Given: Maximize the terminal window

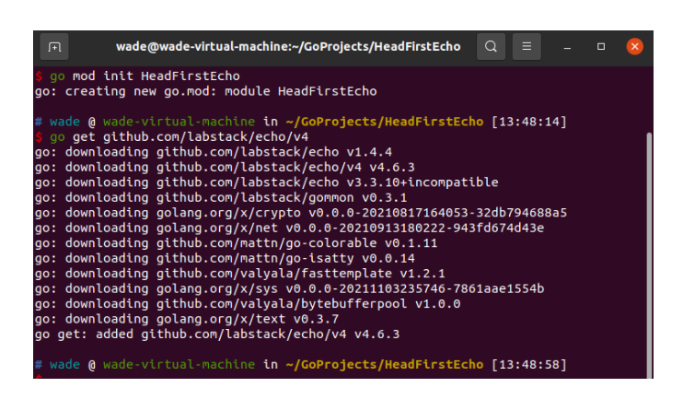Looking at the screenshot, I should pyautogui.click(x=601, y=47).
